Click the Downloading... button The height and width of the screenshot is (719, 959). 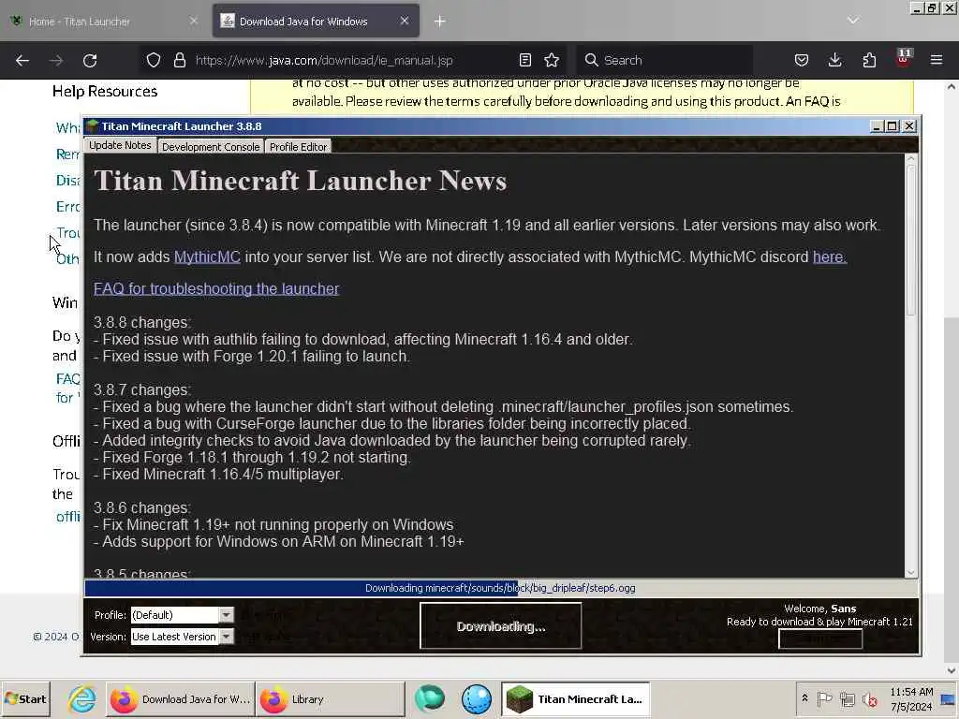(x=500, y=626)
